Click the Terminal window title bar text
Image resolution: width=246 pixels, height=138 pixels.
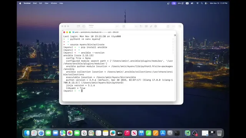[96, 32]
